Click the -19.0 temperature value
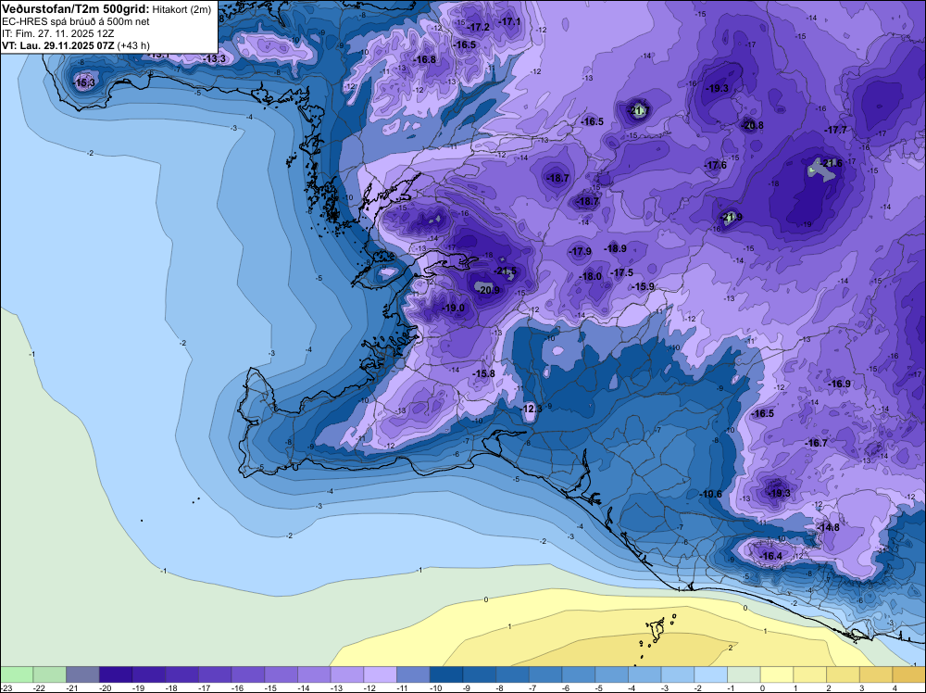This screenshot has width=926, height=693. click(454, 308)
